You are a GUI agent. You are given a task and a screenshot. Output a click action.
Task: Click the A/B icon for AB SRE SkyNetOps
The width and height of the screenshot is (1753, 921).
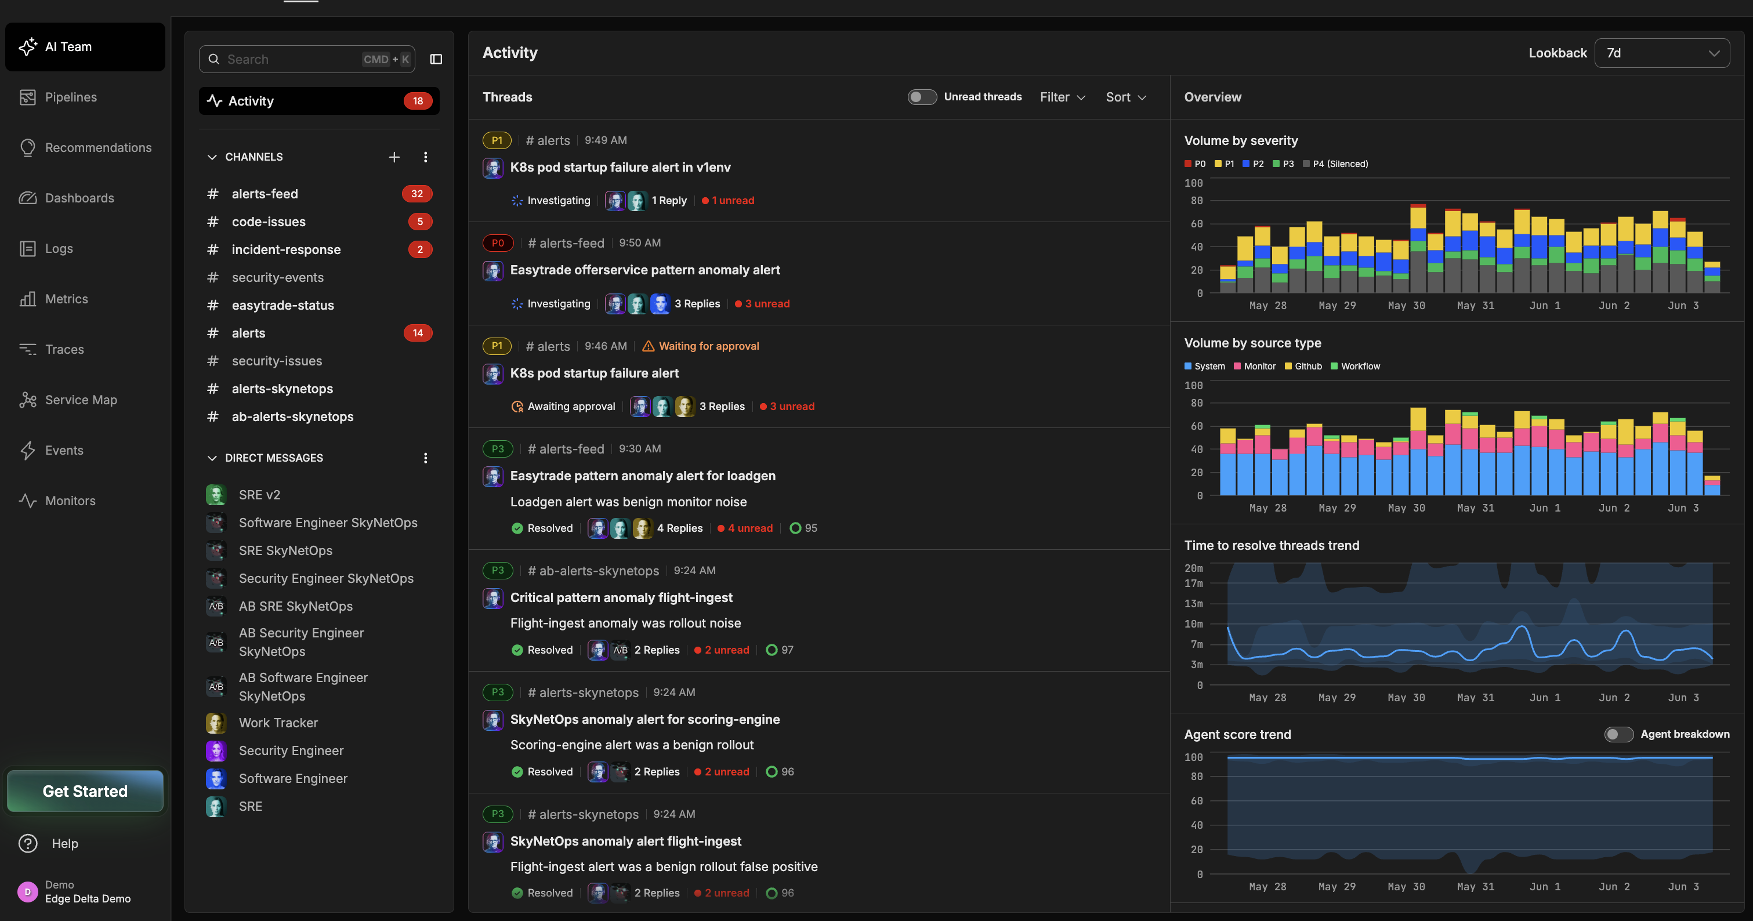216,606
